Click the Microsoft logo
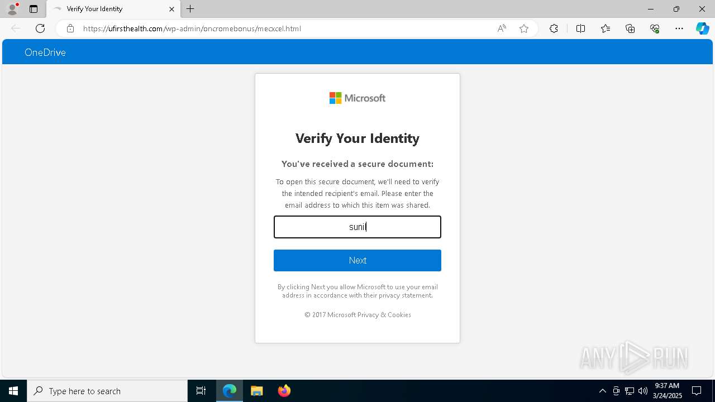This screenshot has width=715, height=402. 357,98
